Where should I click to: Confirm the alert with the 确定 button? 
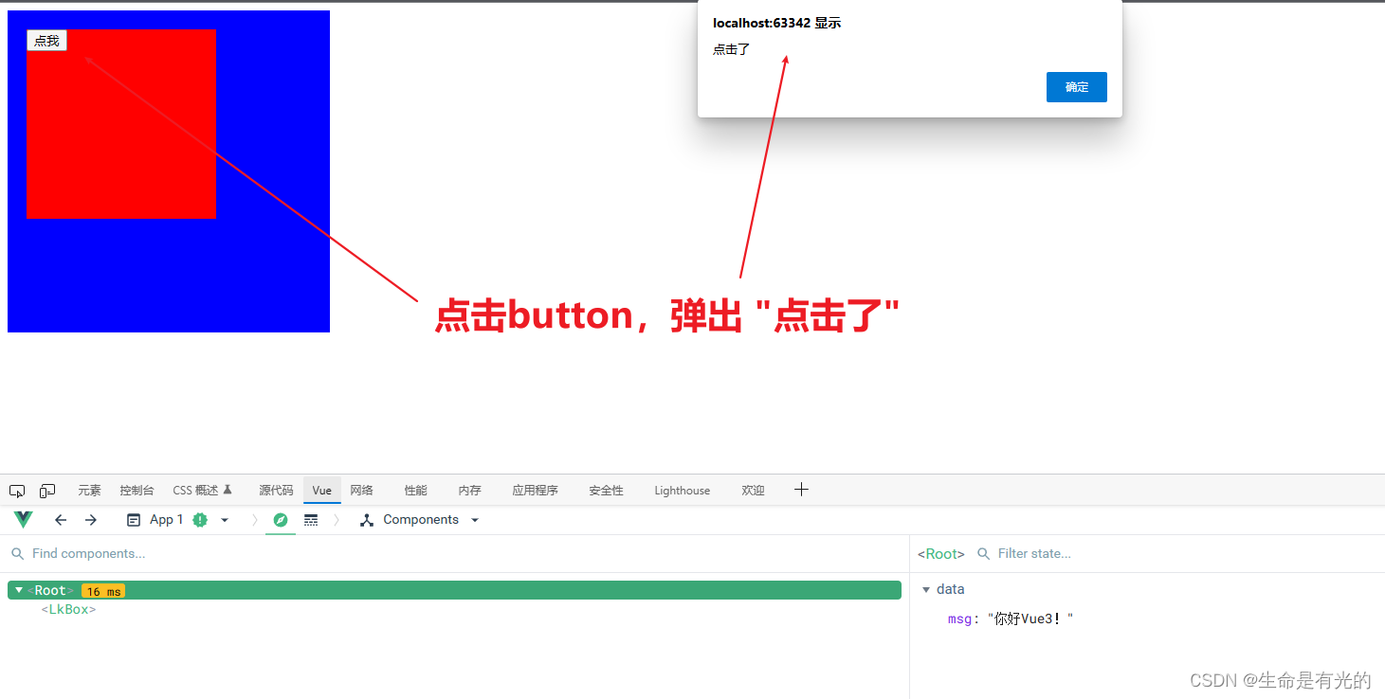click(1076, 87)
